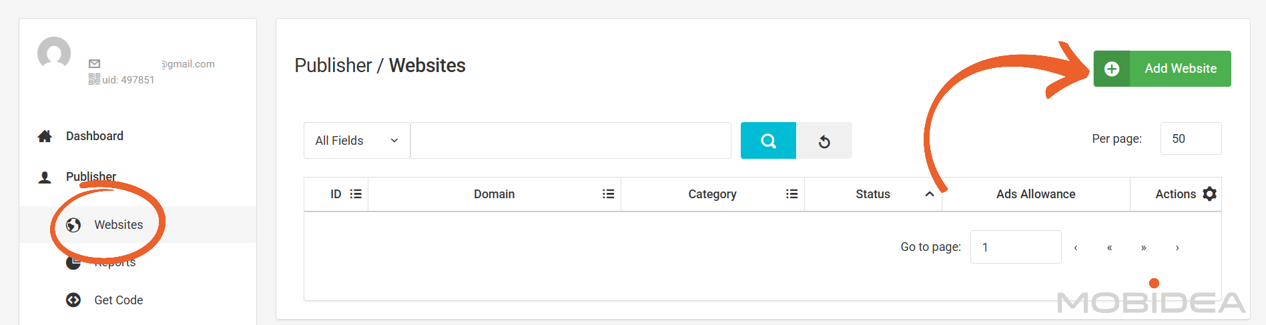Click the Per page input showing 50
This screenshot has width=1266, height=325.
(x=1191, y=139)
